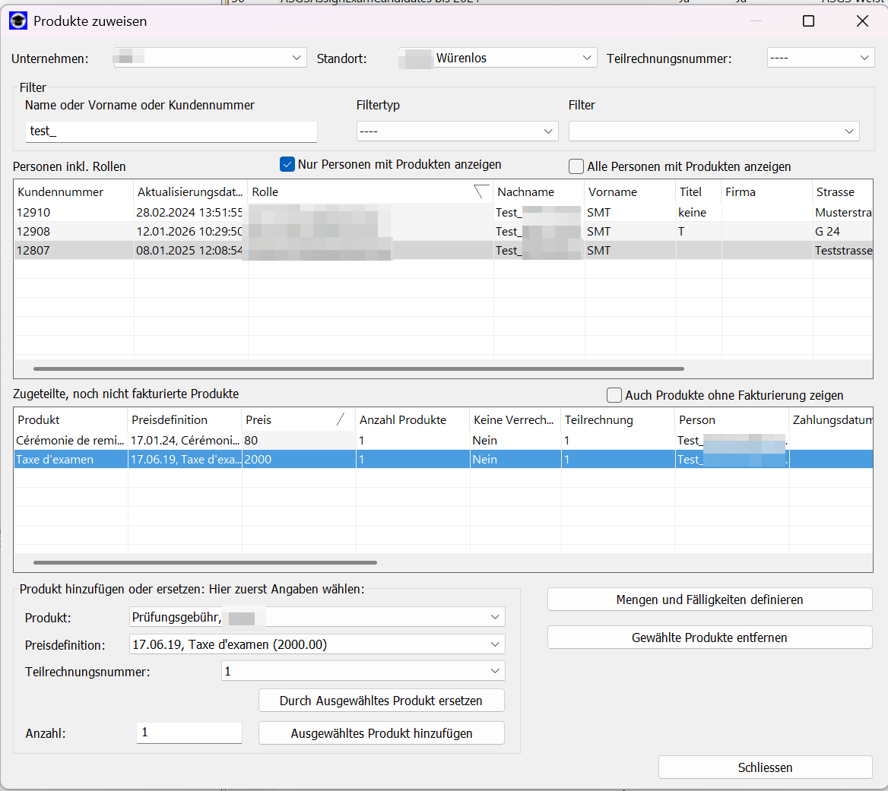Click the '17.01.24, Cérémoni...' Preisdefinition cell
This screenshot has width=888, height=791.
pos(185,440)
